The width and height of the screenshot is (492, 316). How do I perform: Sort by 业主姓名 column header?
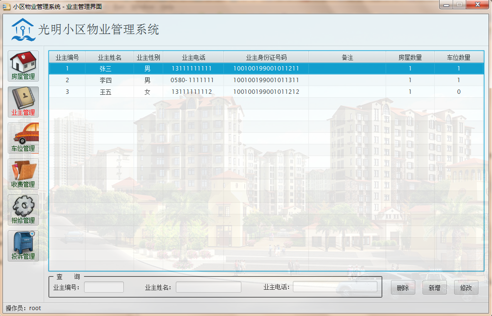coord(109,57)
